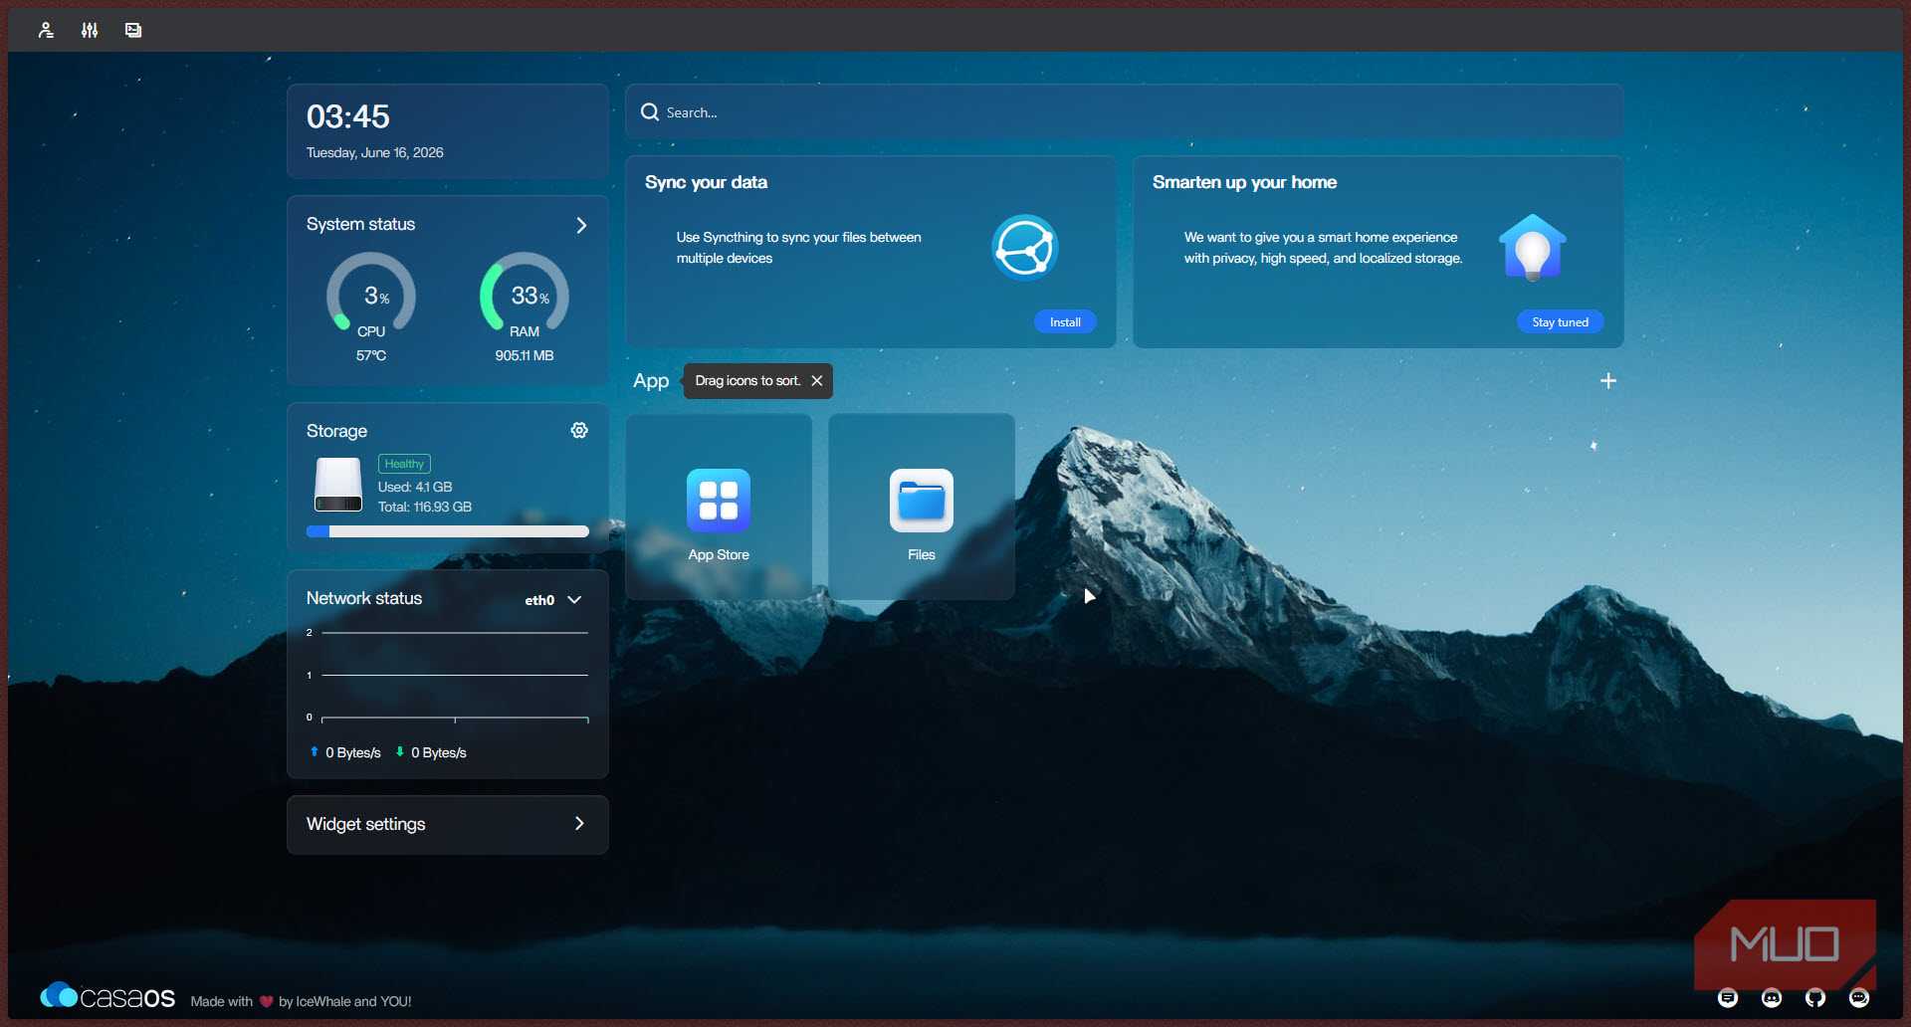The image size is (1911, 1027).
Task: Click the System status title
Action: (x=360, y=224)
